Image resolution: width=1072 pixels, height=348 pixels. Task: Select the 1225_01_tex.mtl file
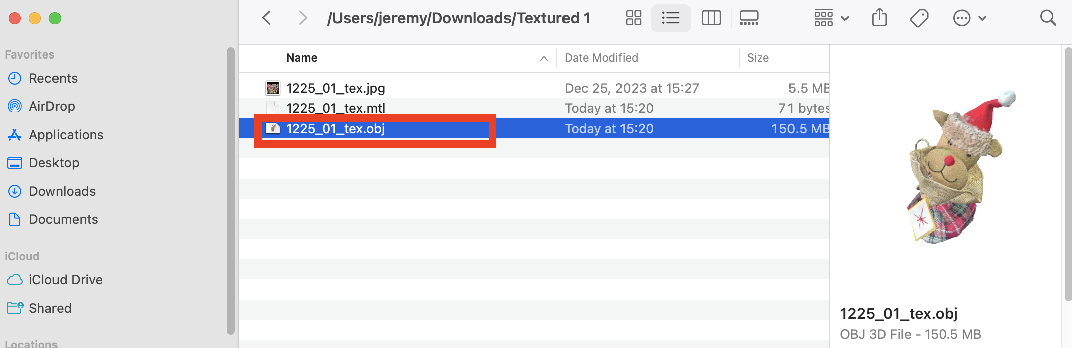tap(335, 108)
